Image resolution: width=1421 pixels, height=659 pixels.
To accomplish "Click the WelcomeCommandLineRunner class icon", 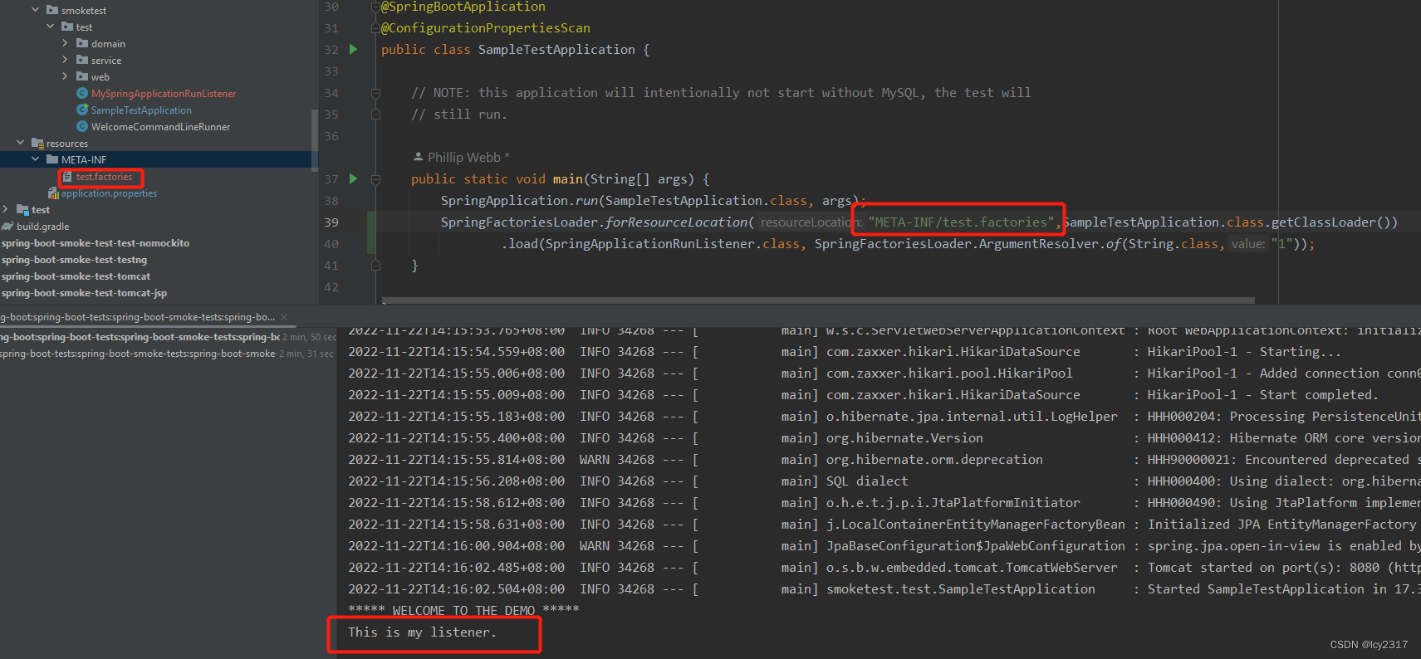I will click(x=82, y=126).
